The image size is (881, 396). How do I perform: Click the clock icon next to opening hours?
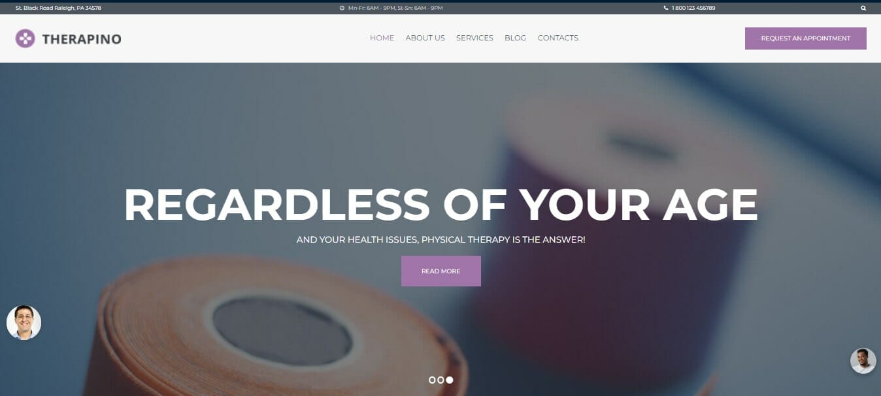pos(342,8)
